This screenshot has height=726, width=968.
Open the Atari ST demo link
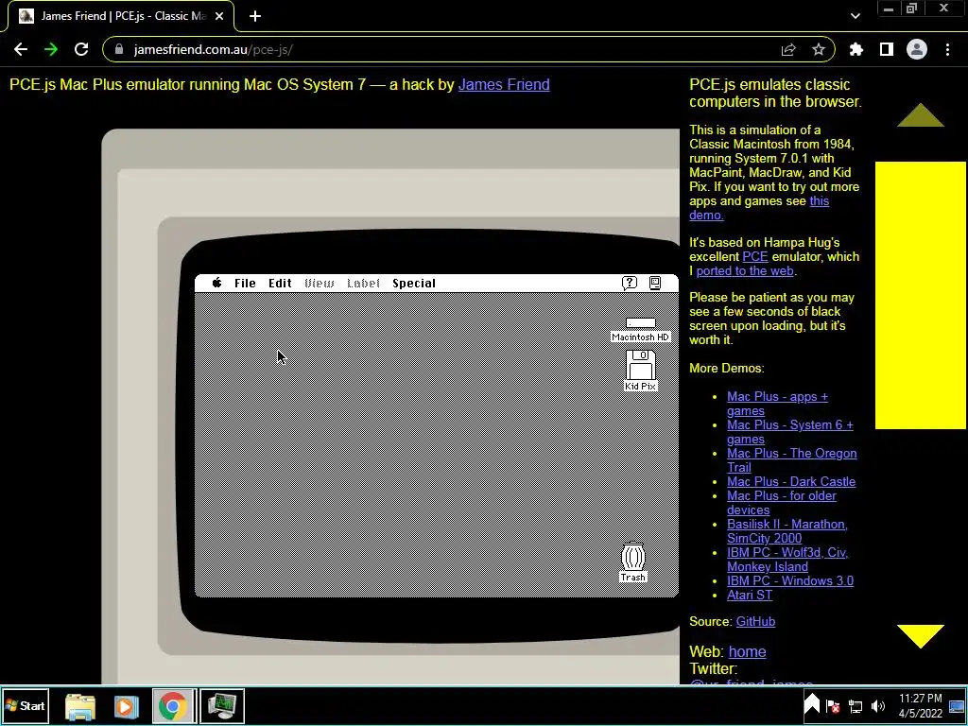point(750,596)
